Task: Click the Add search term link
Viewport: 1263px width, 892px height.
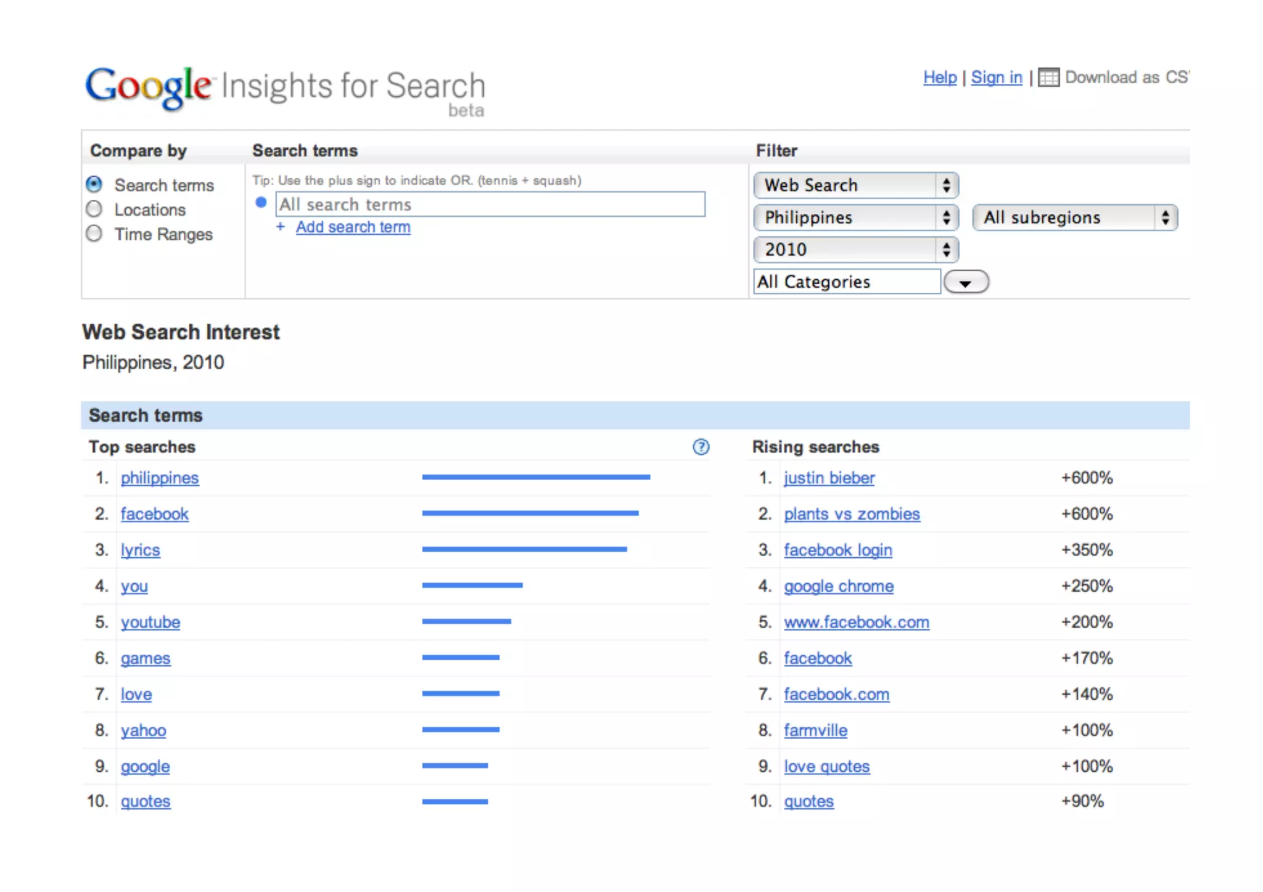Action: 353,227
